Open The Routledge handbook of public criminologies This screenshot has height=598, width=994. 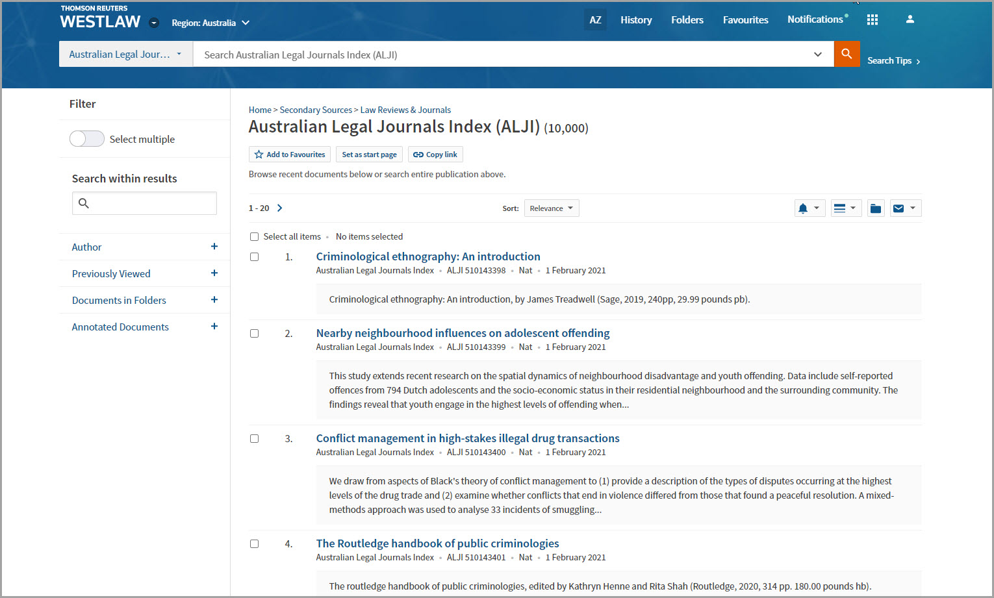437,543
